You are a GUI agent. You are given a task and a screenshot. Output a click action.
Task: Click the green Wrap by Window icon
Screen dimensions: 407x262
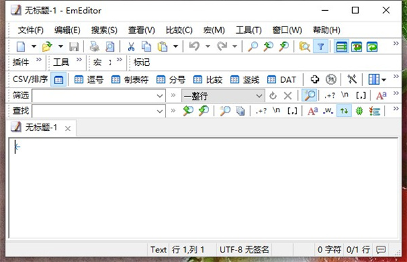coord(372,47)
